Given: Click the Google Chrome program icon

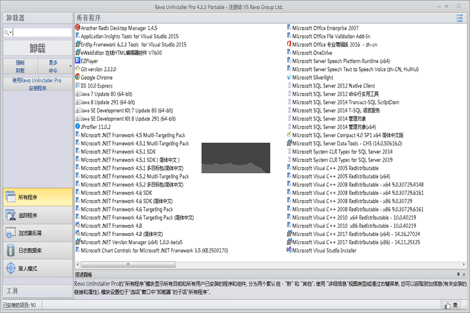Looking at the screenshot, I should [78, 77].
